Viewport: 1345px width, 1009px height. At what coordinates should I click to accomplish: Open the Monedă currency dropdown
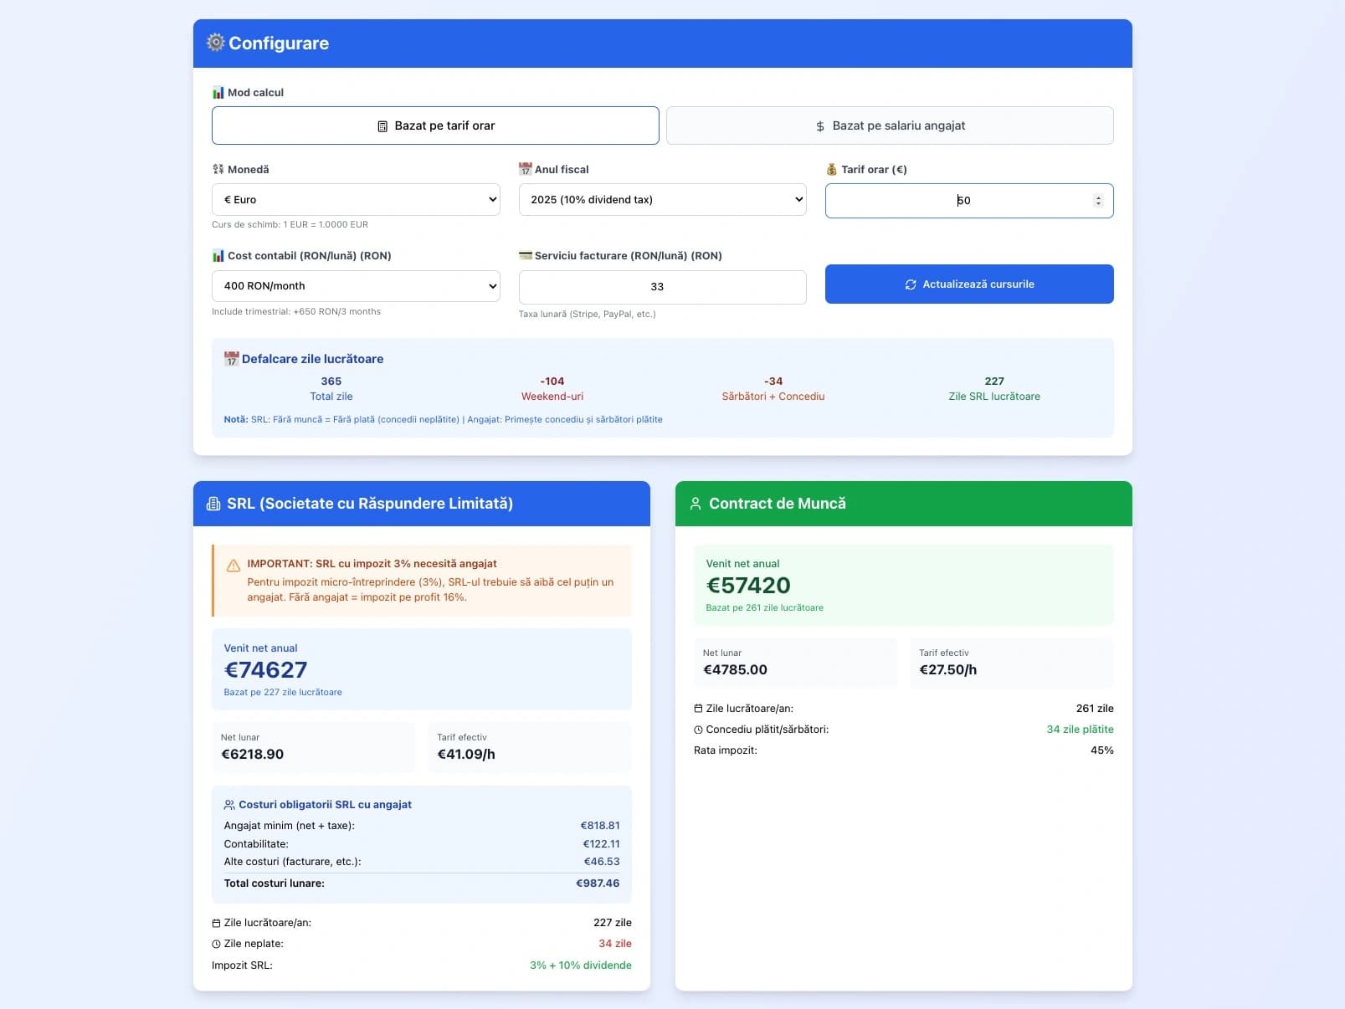coord(356,200)
